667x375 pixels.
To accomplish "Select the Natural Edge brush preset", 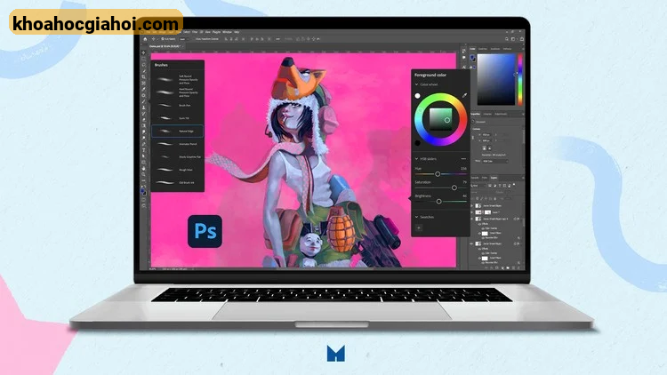I will point(177,131).
